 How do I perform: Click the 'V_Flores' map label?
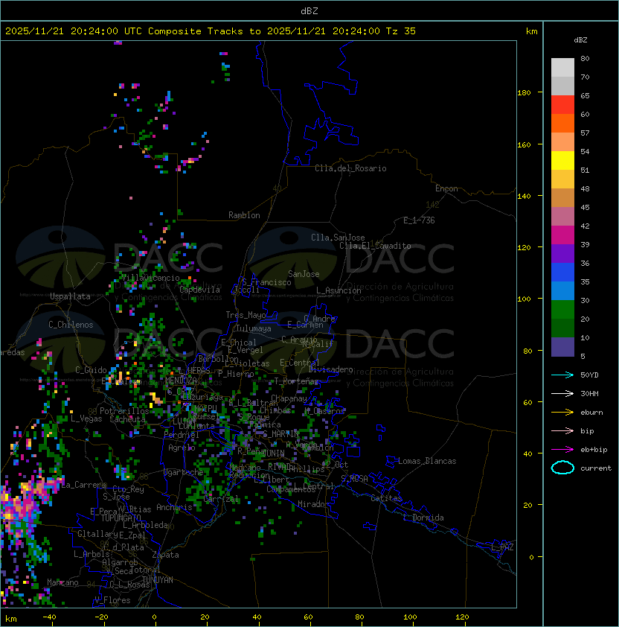112,600
